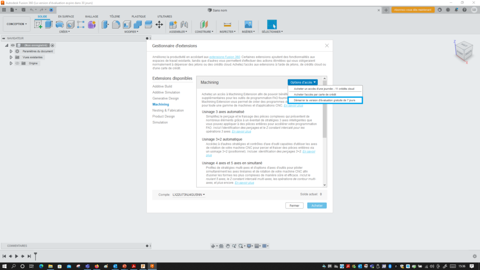Click the Orbit navigation icon
This screenshot has height=270, width=480.
213,246
